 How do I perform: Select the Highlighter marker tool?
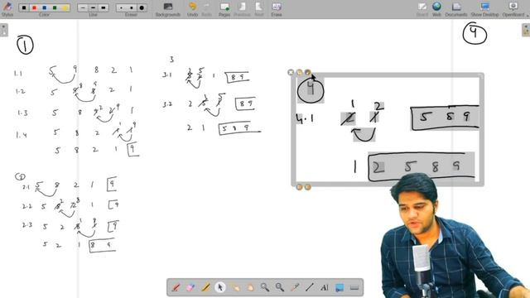pyautogui.click(x=205, y=287)
